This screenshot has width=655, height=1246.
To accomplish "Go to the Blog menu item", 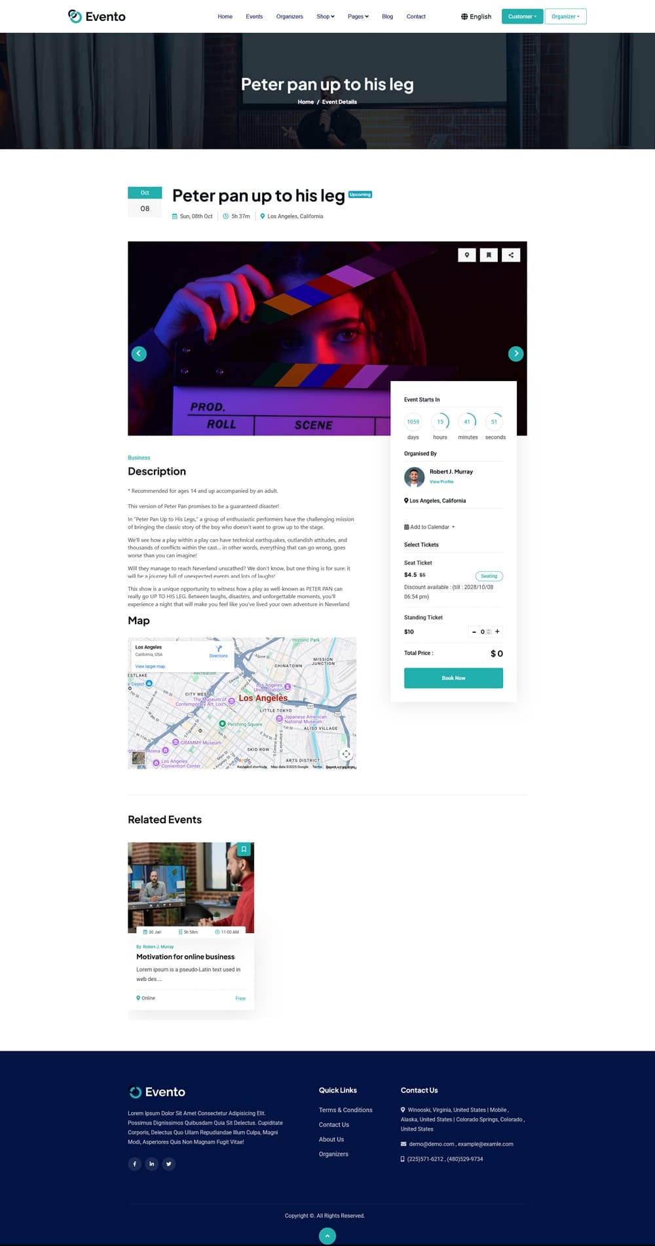I will (x=388, y=16).
